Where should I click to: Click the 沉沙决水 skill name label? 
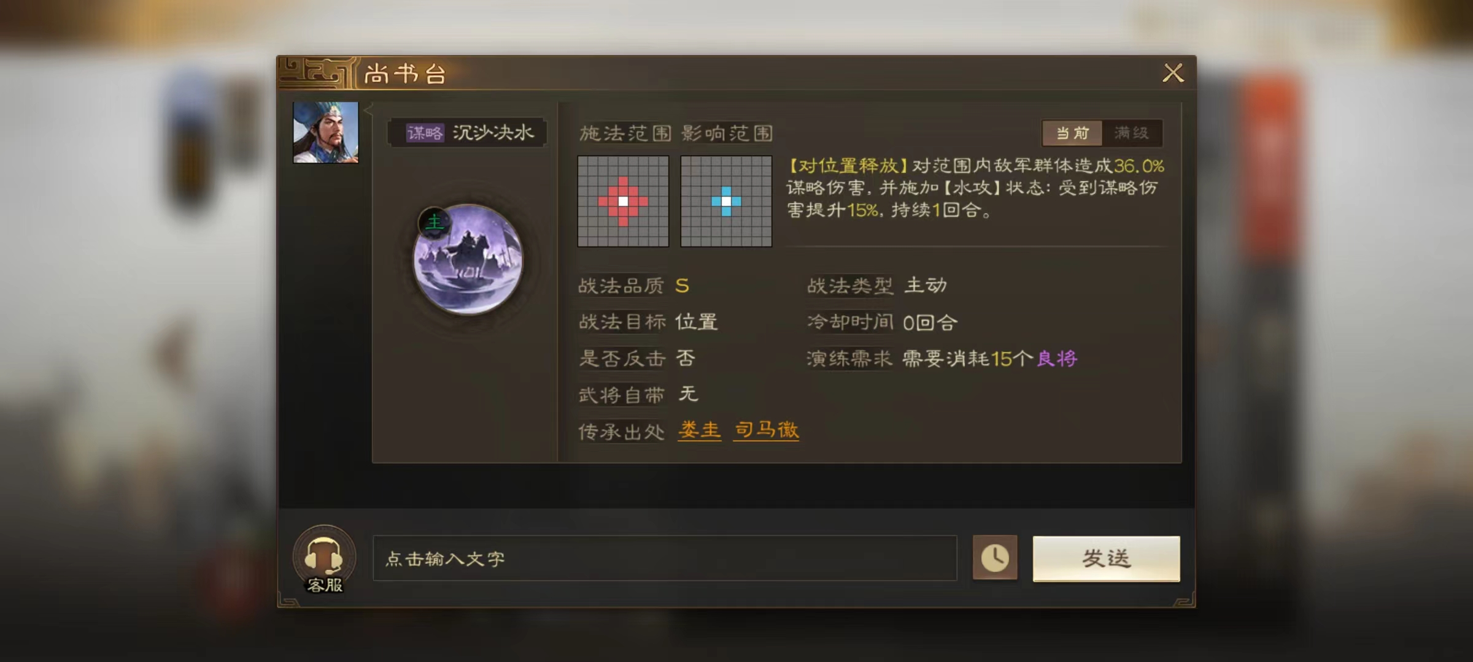click(x=493, y=132)
